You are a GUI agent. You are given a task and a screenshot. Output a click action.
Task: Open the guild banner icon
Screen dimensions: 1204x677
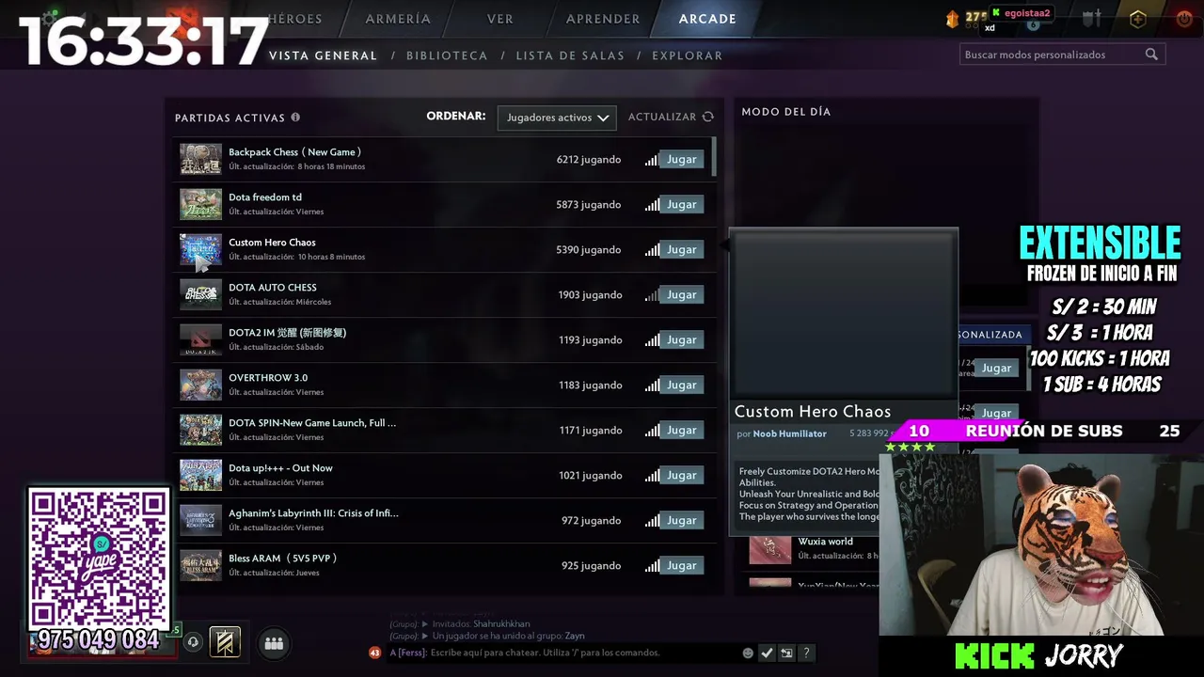(x=225, y=642)
